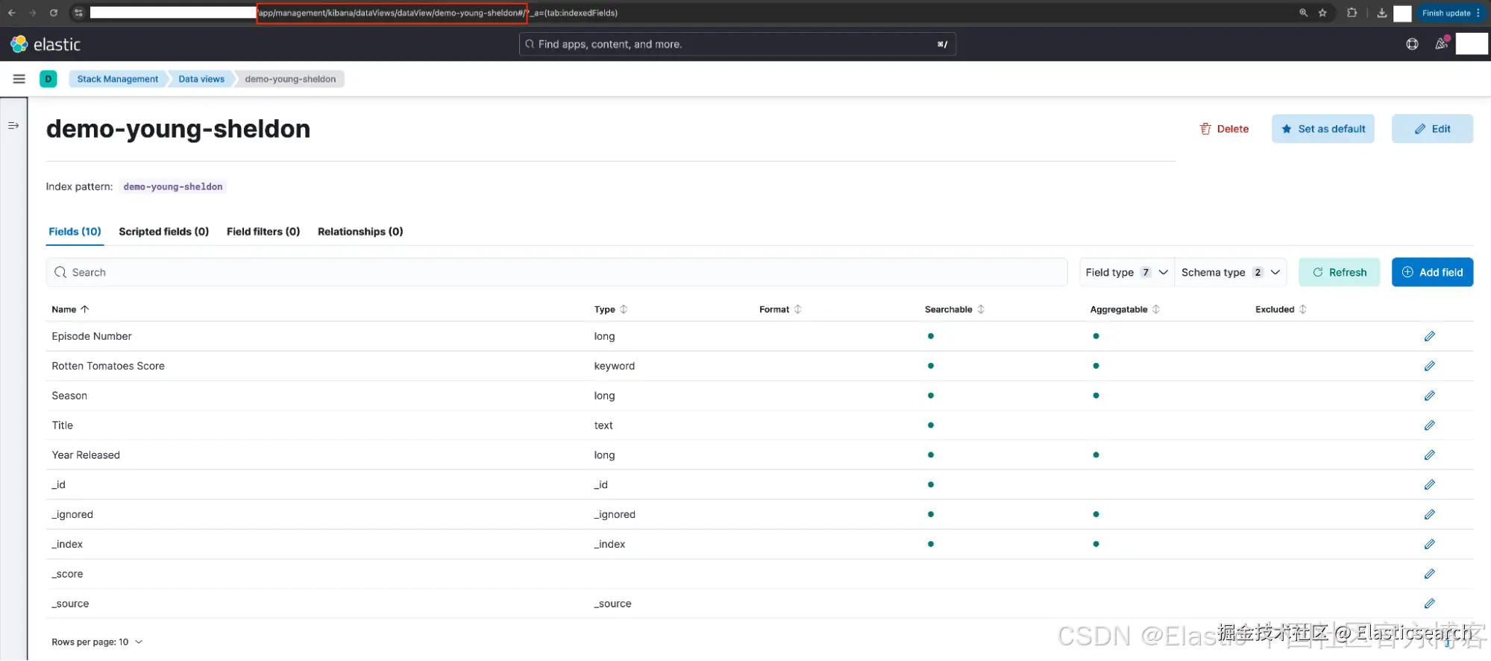
Task: Edit the _source field row
Action: click(x=1429, y=604)
